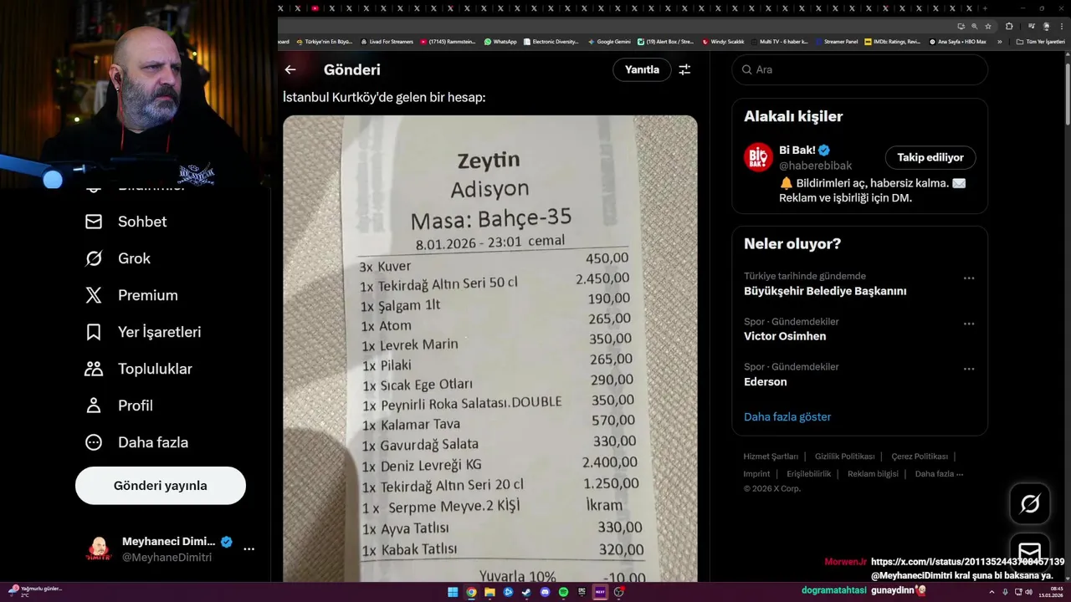1071x602 pixels.
Task: Click the bookmark icon beside Yer İşaretleri
Action: [x=94, y=332]
